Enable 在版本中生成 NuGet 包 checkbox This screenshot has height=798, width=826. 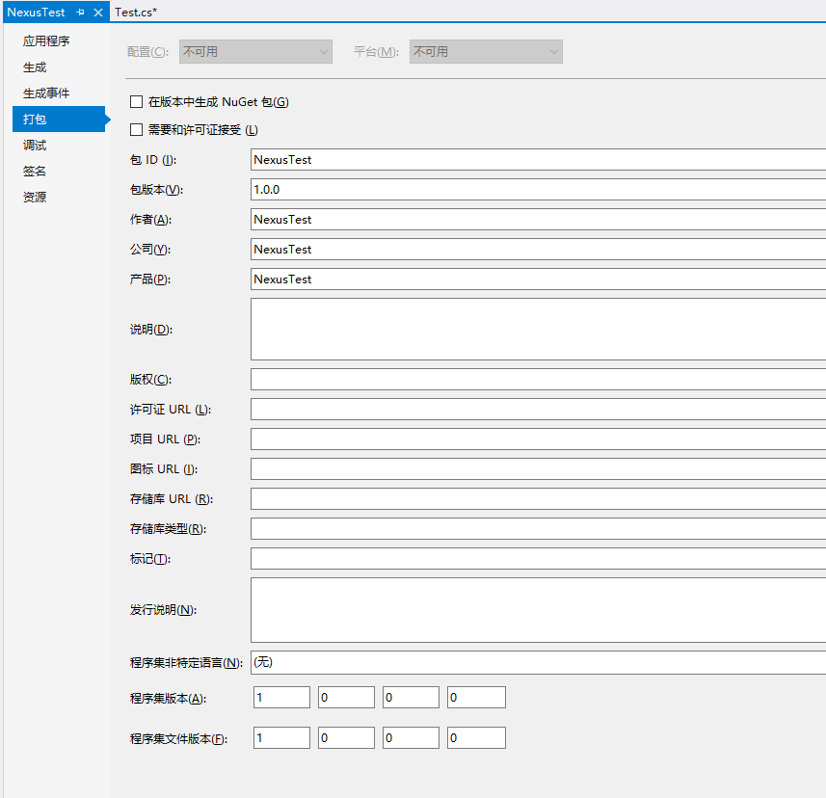coord(137,101)
